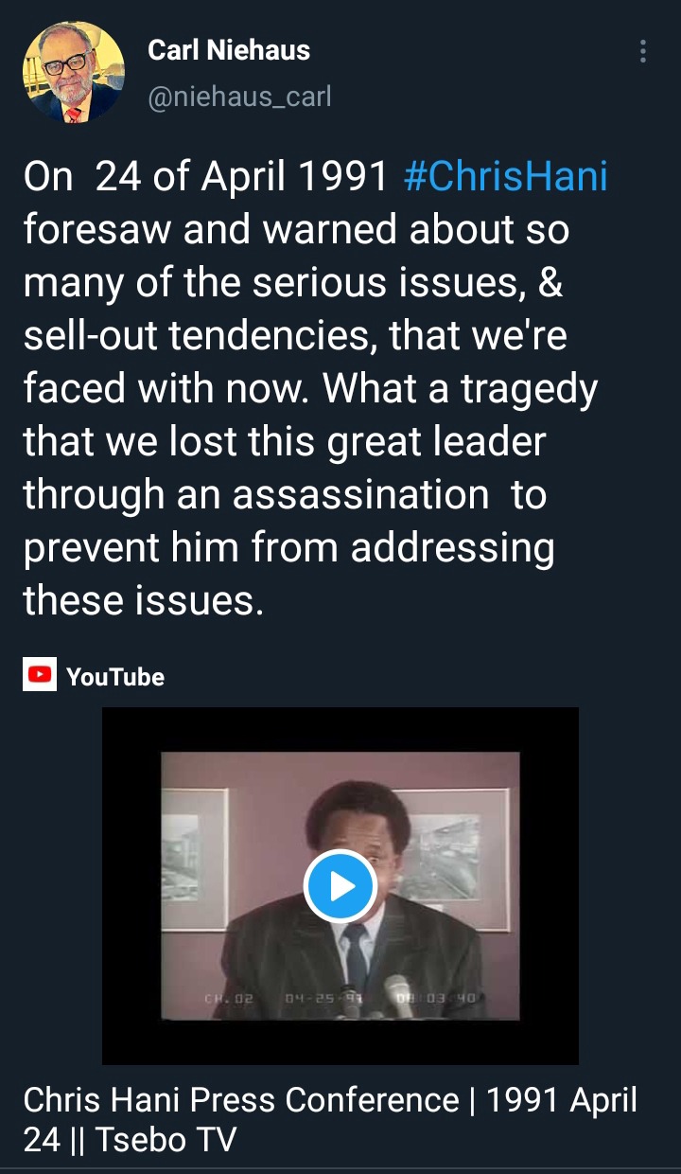Click the CH. 02 overlay in video

coord(228,998)
